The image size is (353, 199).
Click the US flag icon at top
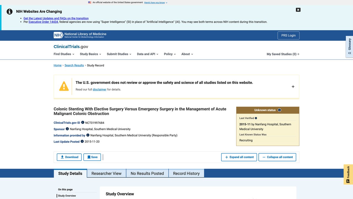click(x=90, y=2)
